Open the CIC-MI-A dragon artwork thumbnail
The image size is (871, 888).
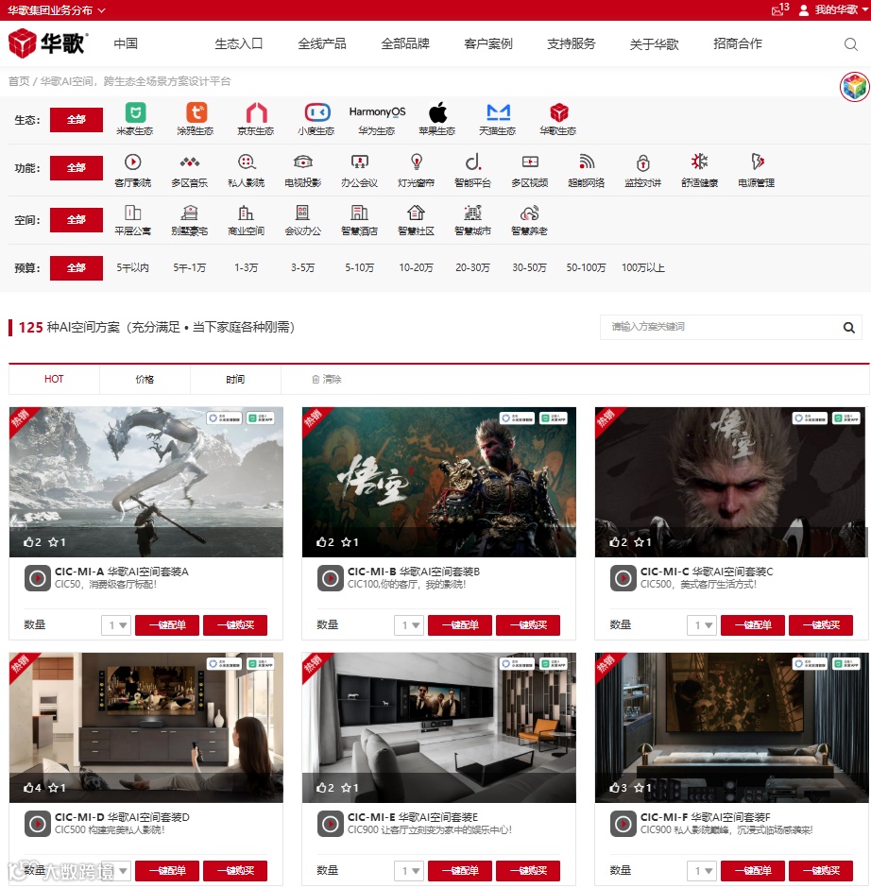point(146,482)
